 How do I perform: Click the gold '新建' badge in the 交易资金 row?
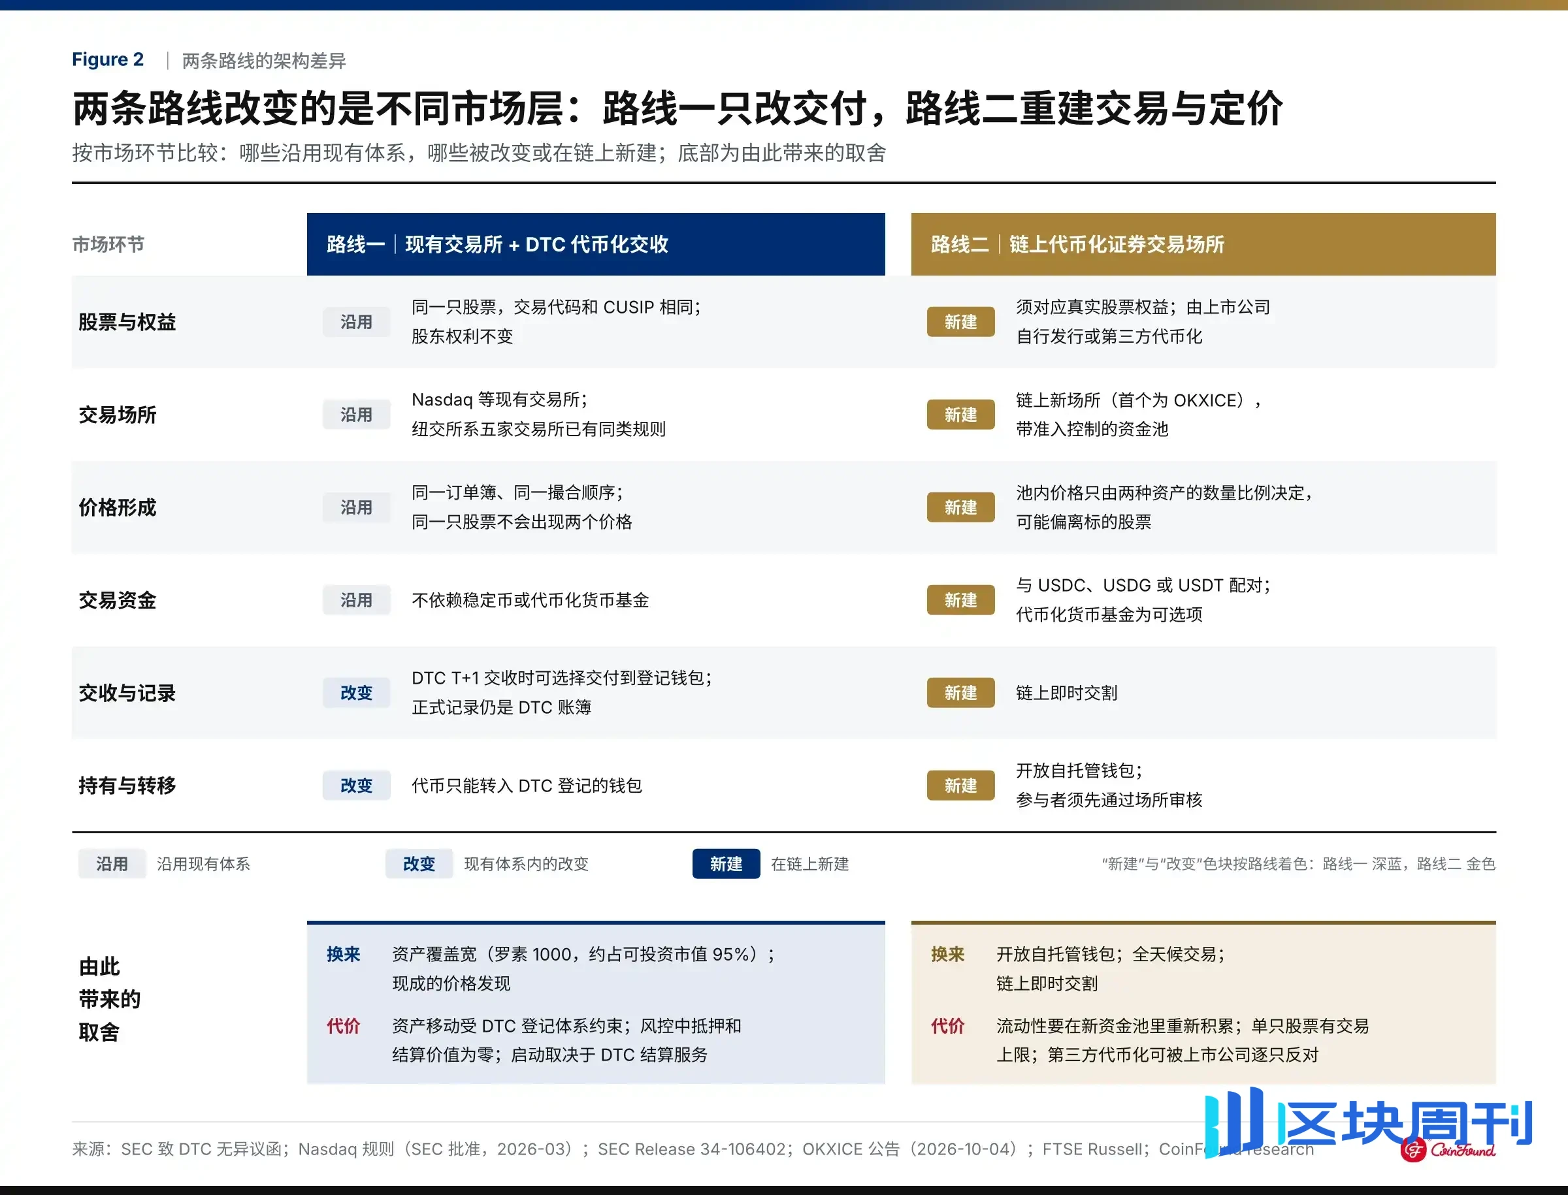coord(961,600)
